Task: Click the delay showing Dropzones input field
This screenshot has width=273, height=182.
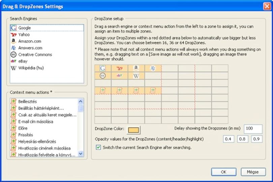Action: click(253, 129)
